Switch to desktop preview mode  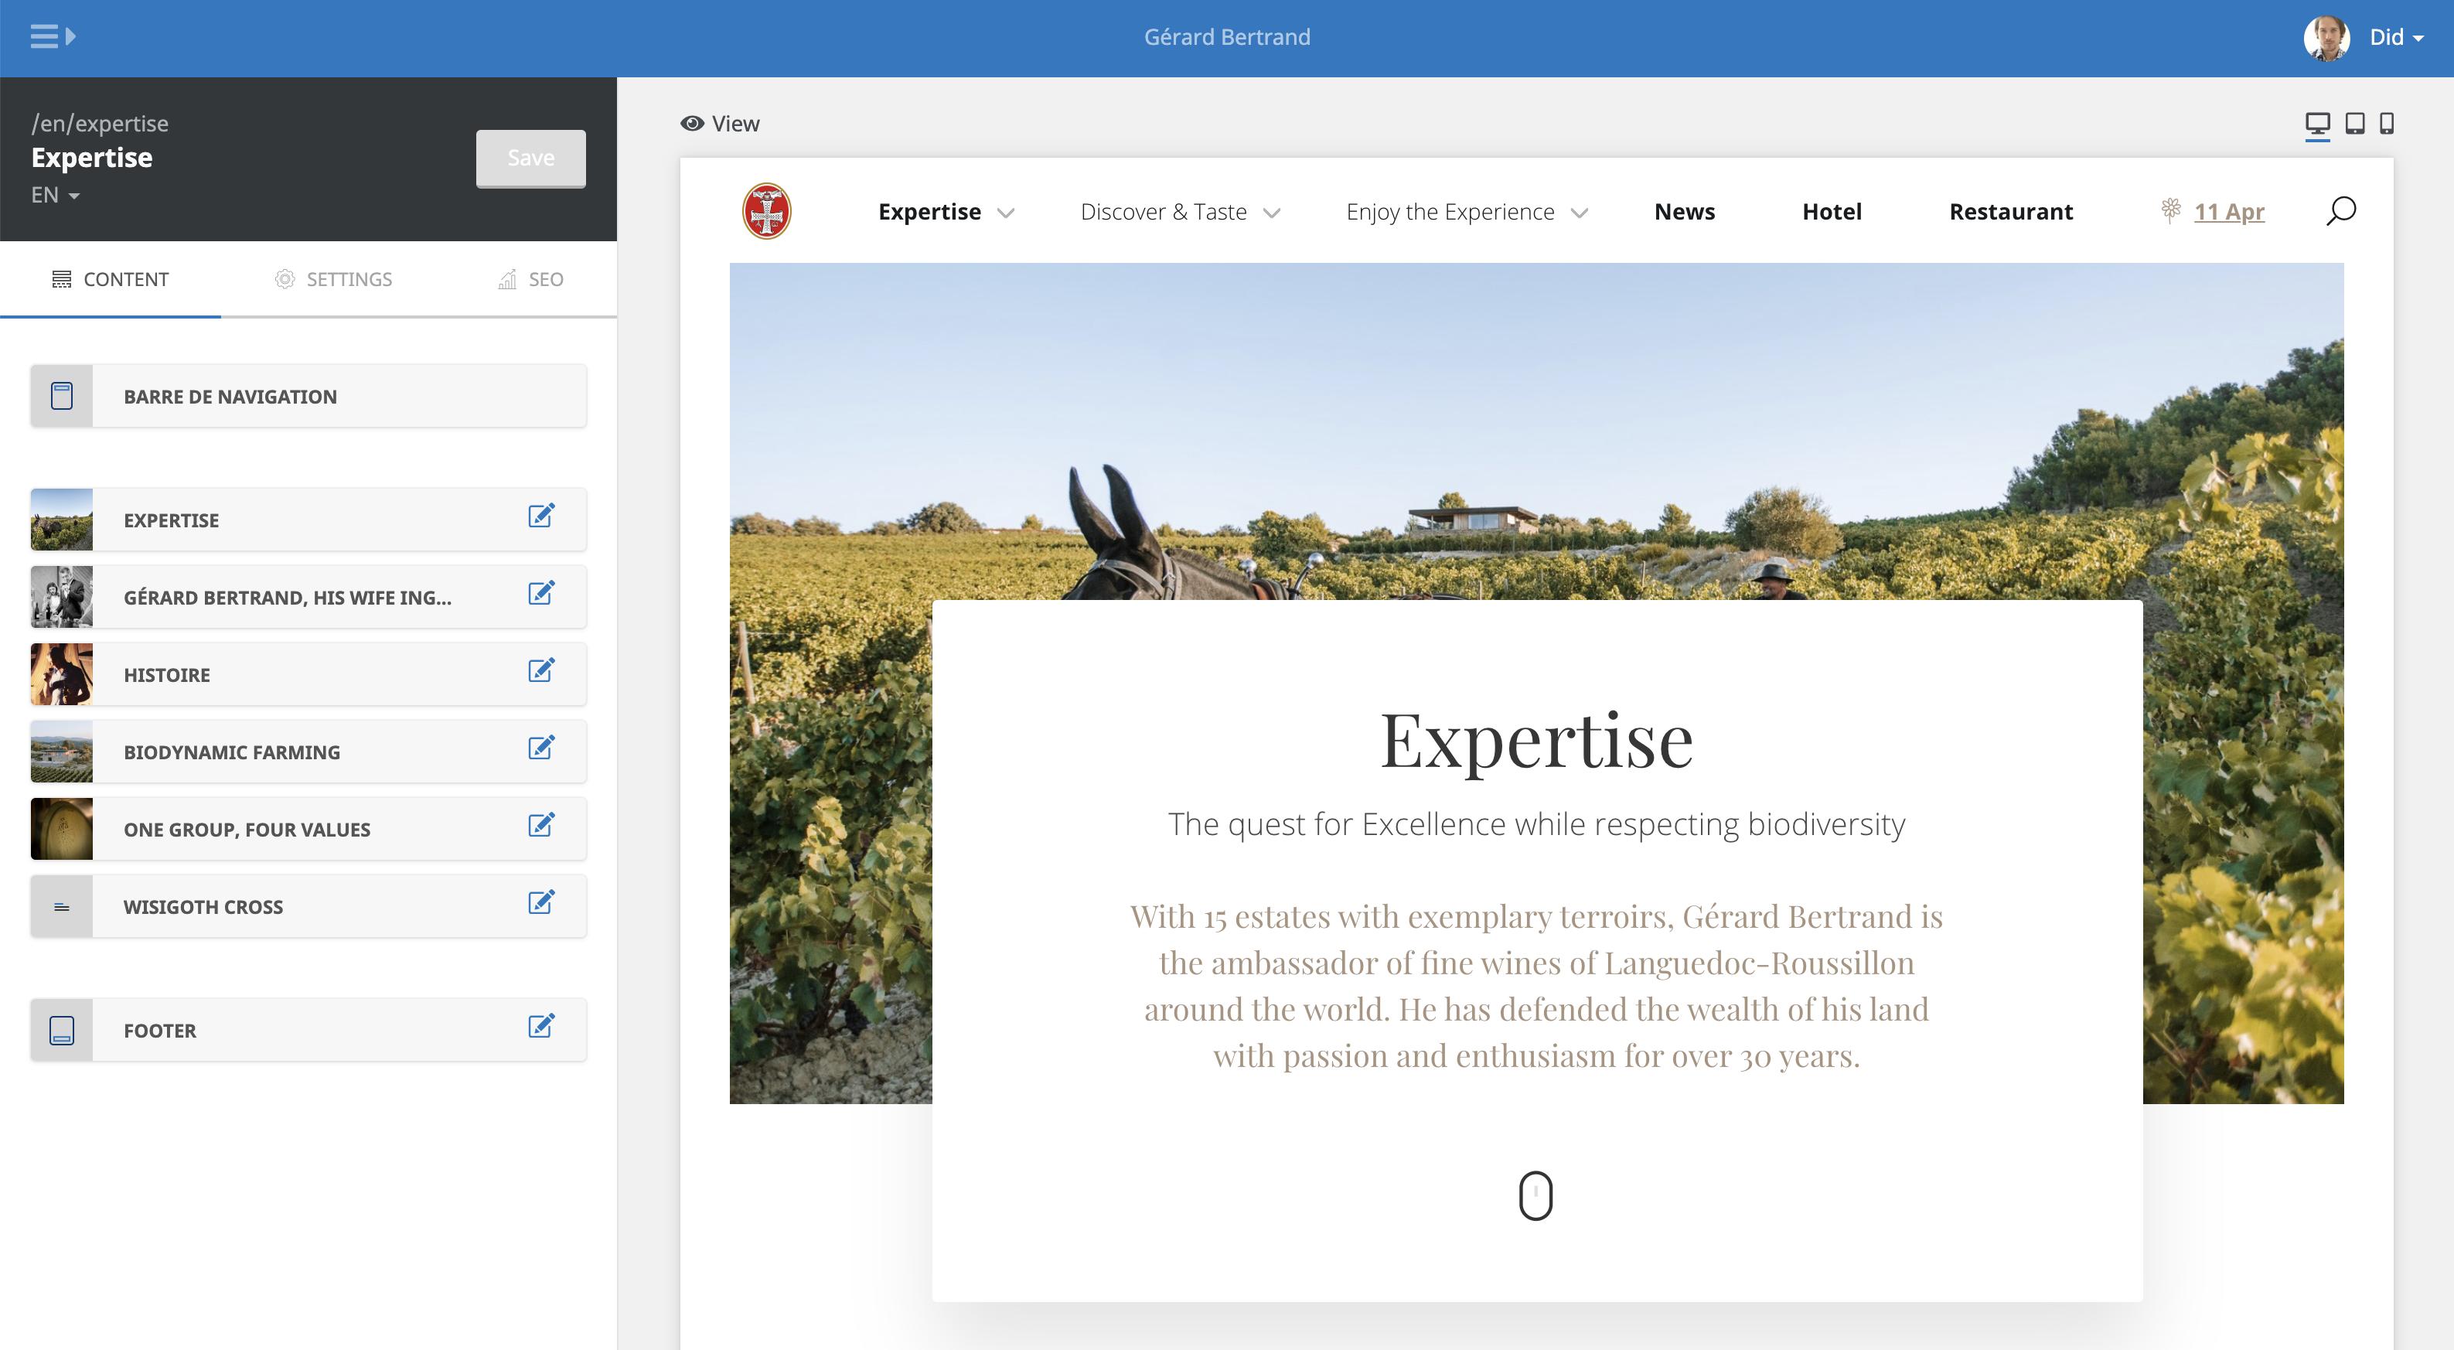(x=2317, y=124)
